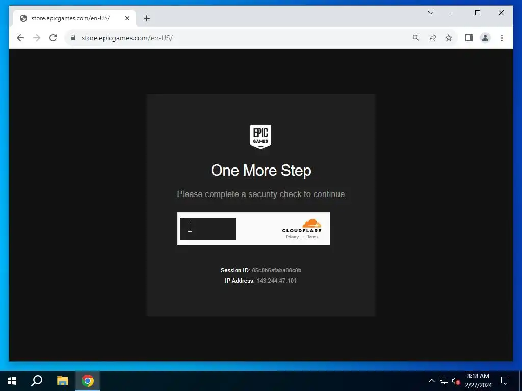Click the forward navigation arrow
The image size is (522, 391).
(37, 38)
